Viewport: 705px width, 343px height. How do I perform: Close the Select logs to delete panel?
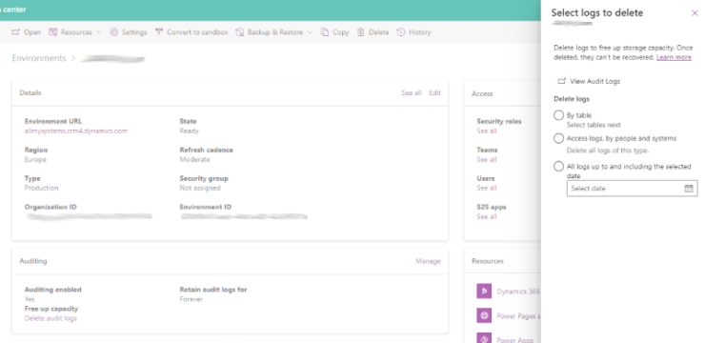coord(695,13)
